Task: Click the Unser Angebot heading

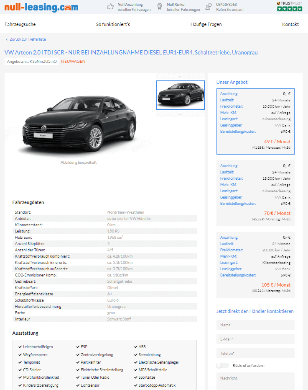Action: [232, 82]
